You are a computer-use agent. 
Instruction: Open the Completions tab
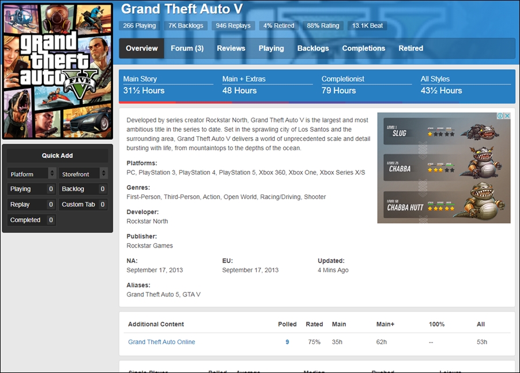click(363, 48)
